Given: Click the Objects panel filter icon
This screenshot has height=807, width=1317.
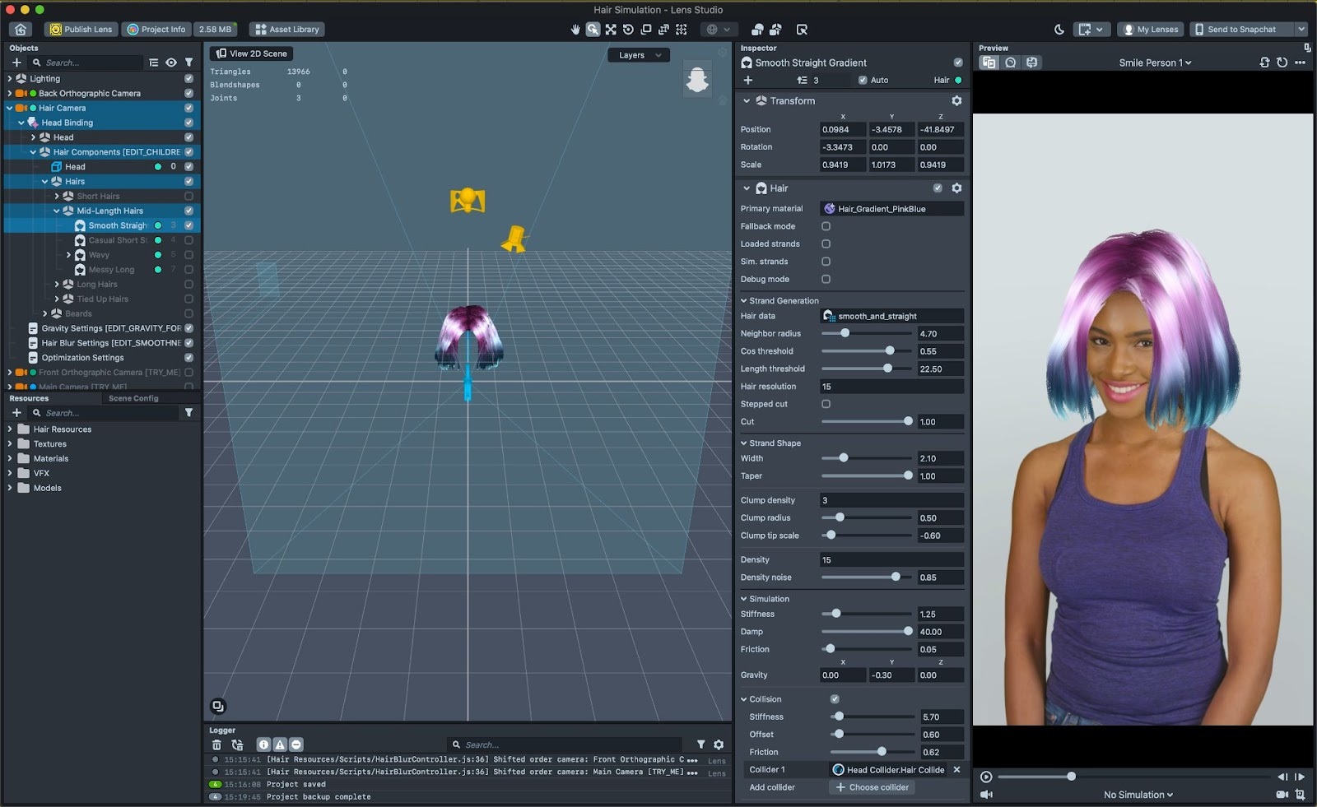Looking at the screenshot, I should tap(188, 63).
